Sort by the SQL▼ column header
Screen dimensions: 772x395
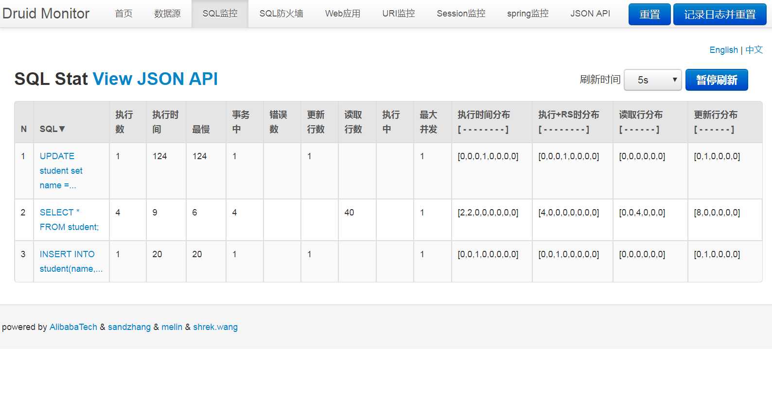pyautogui.click(x=52, y=129)
